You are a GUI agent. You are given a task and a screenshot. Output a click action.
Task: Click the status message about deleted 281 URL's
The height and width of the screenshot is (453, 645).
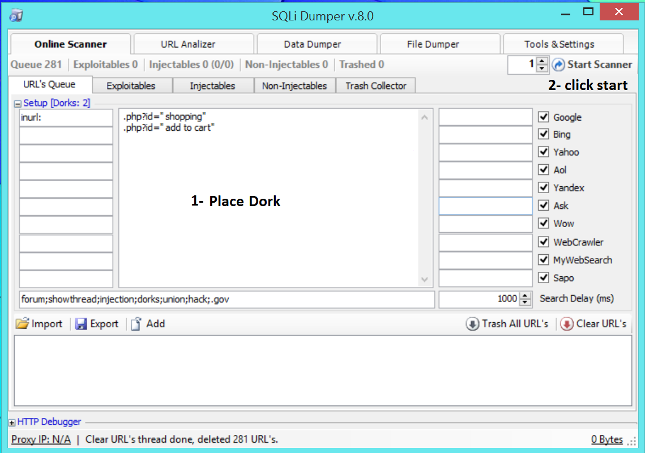click(x=181, y=439)
